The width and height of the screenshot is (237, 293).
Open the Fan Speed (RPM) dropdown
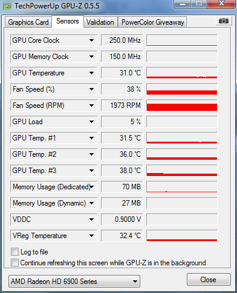[x=91, y=106]
